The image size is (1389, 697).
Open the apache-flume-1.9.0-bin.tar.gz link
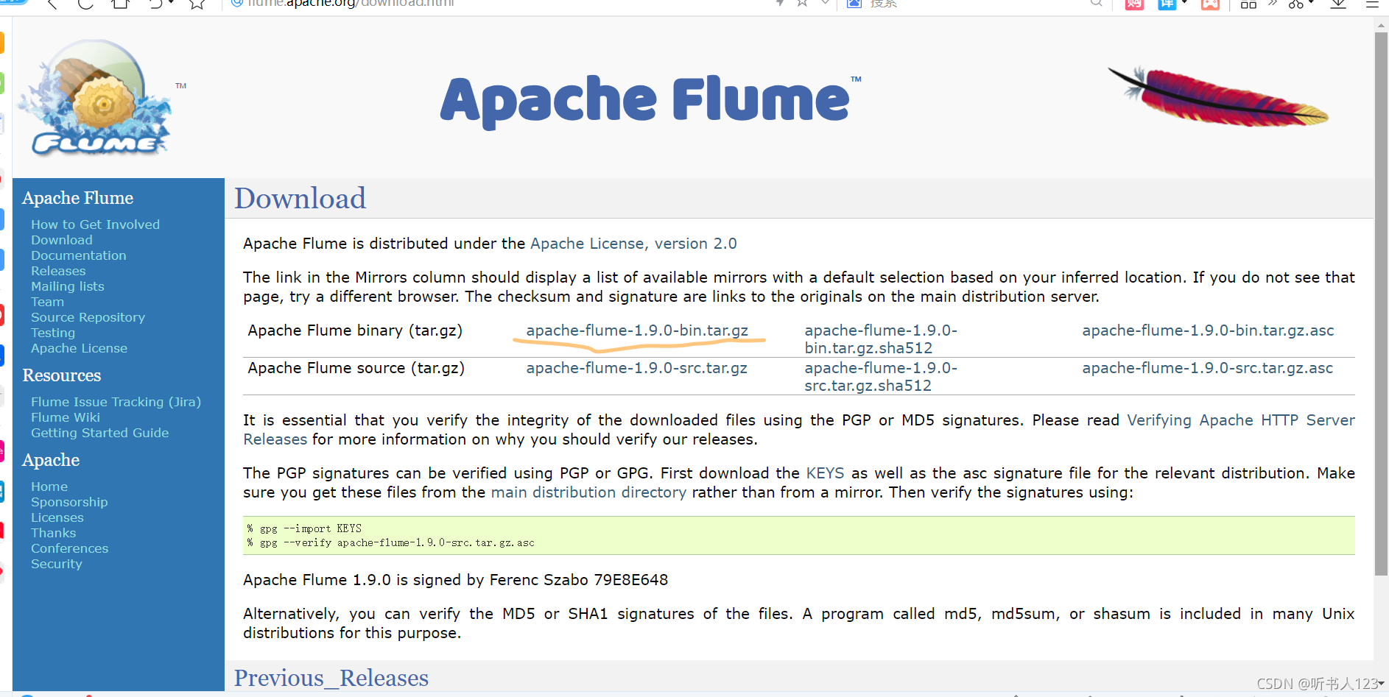[636, 330]
